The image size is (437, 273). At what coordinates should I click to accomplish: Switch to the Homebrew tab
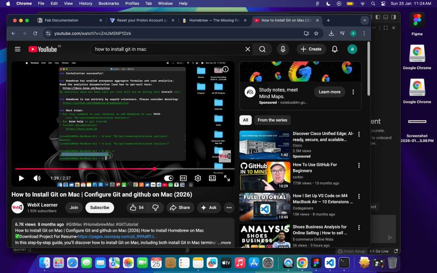pos(214,20)
